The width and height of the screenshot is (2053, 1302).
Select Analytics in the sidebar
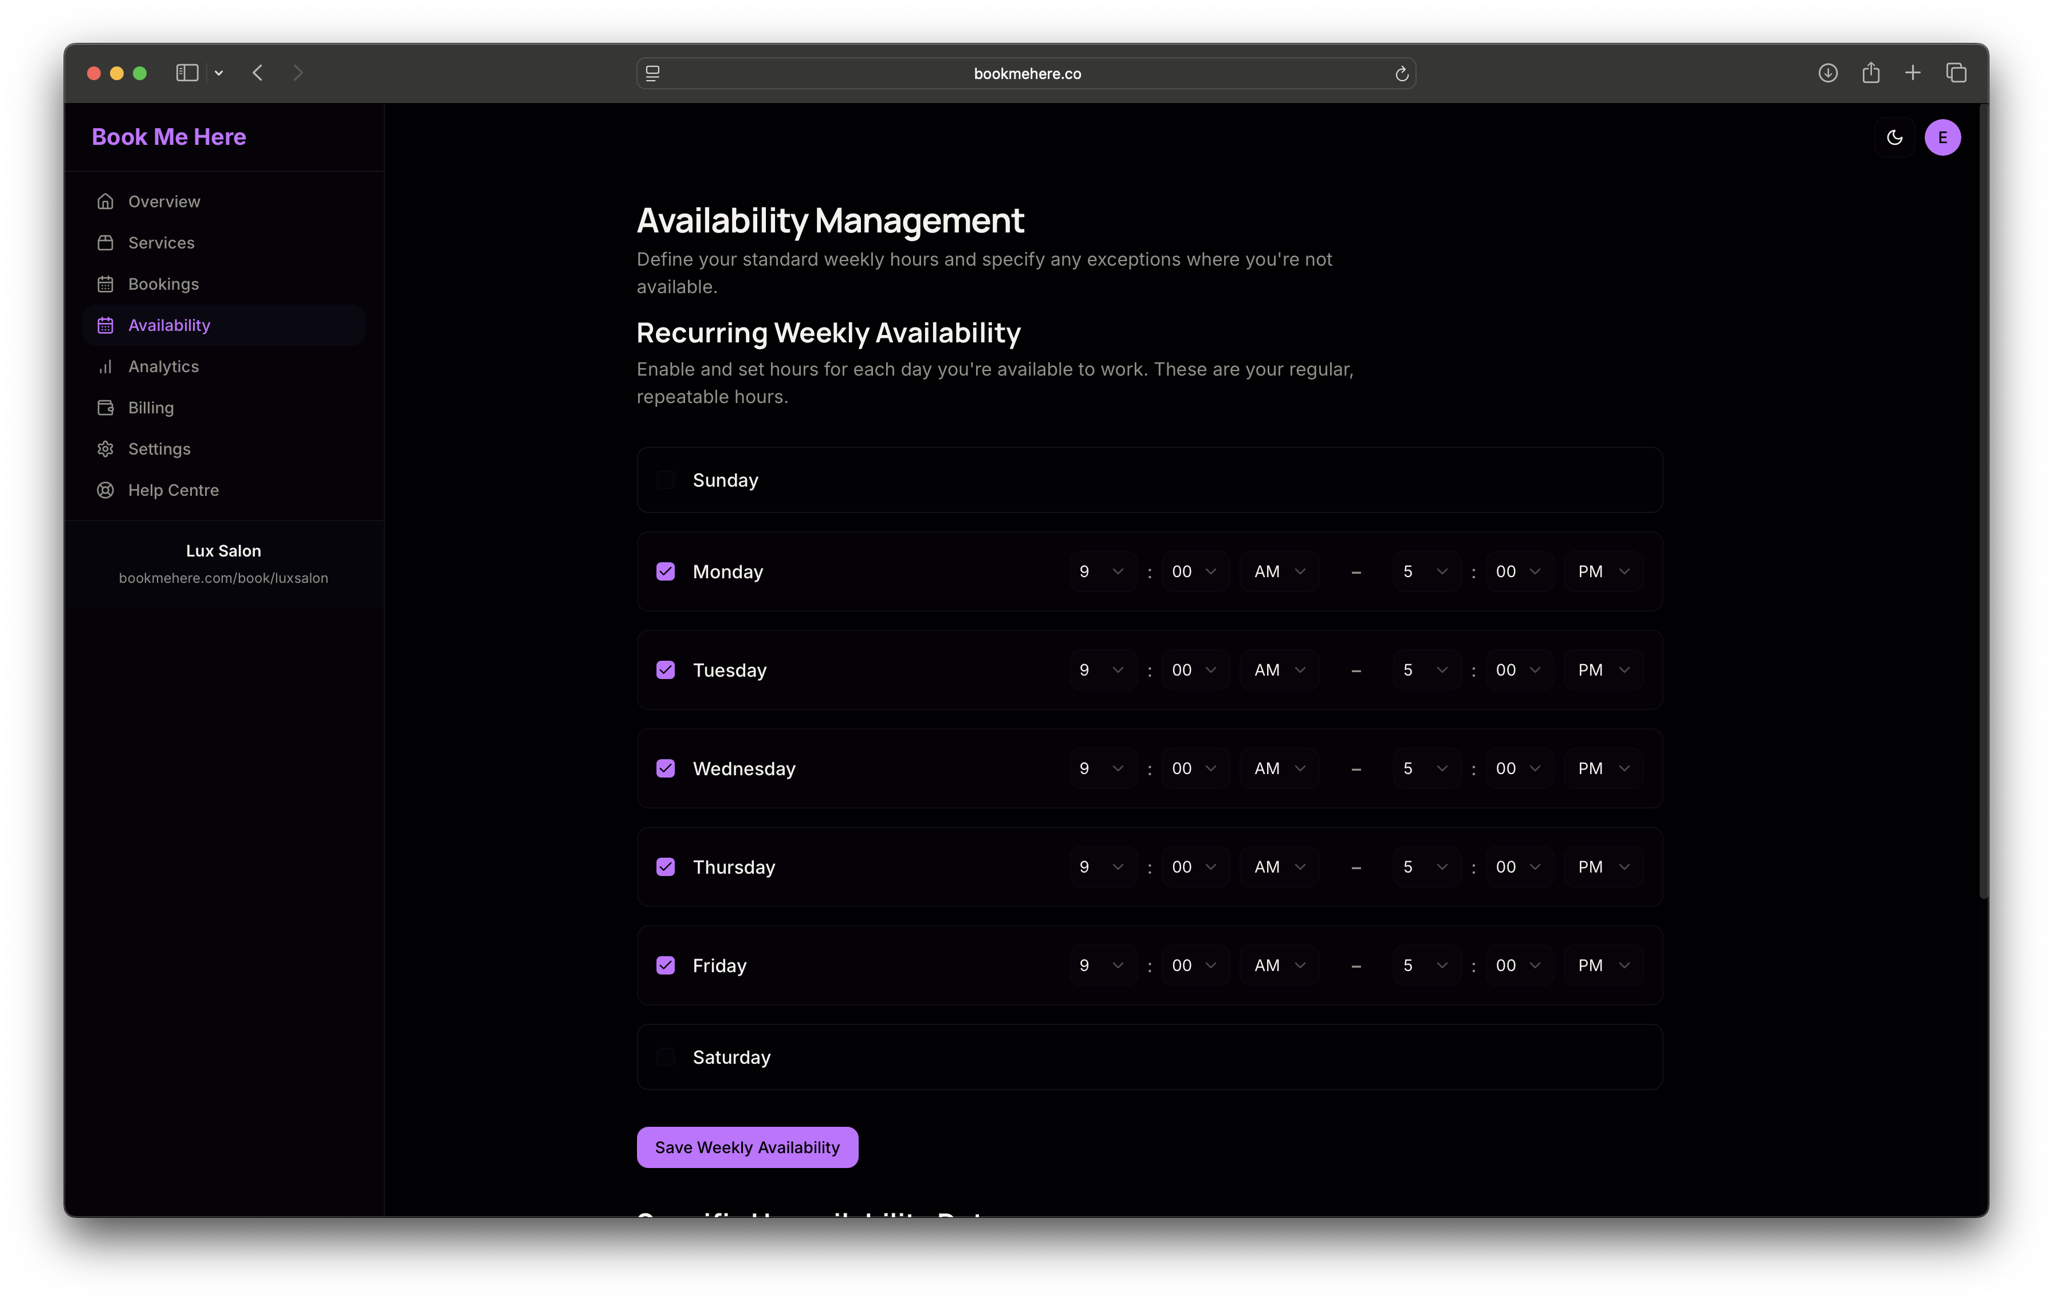click(224, 366)
